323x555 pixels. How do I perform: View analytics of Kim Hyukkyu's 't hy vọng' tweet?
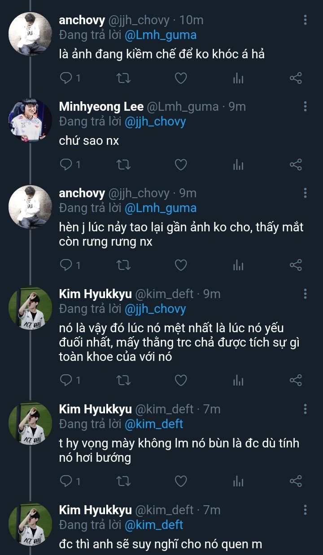(x=238, y=481)
